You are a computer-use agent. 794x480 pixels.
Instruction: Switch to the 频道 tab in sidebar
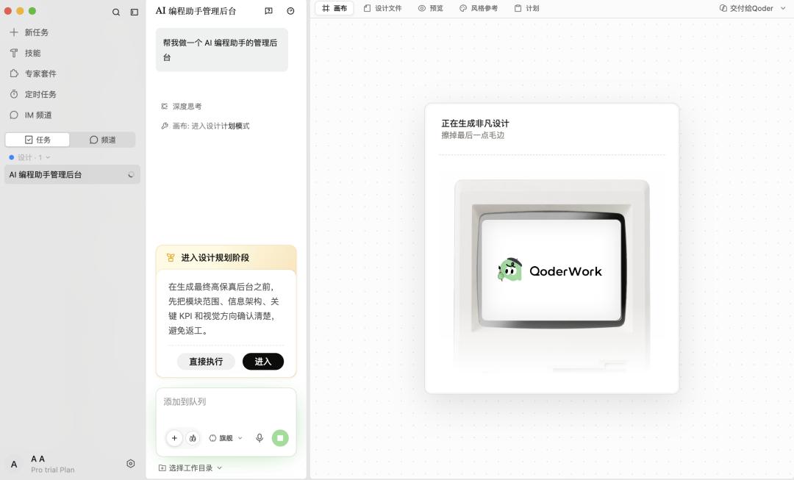click(102, 140)
